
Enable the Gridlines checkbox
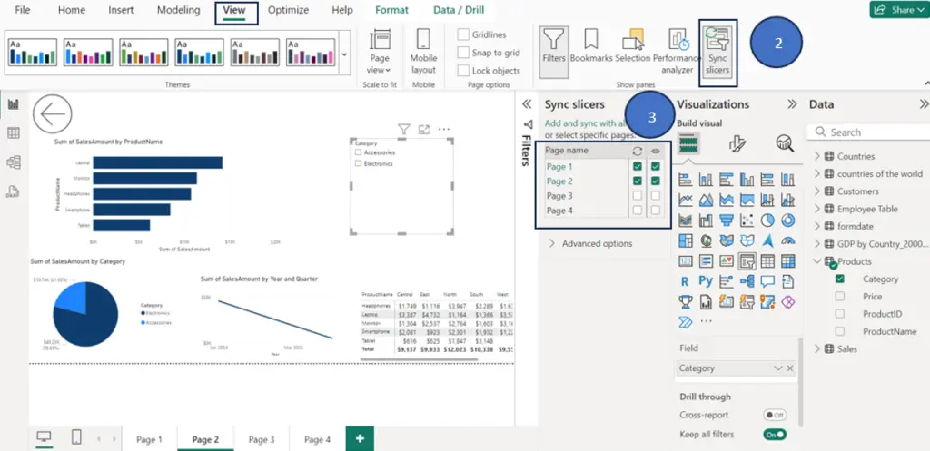coord(463,35)
